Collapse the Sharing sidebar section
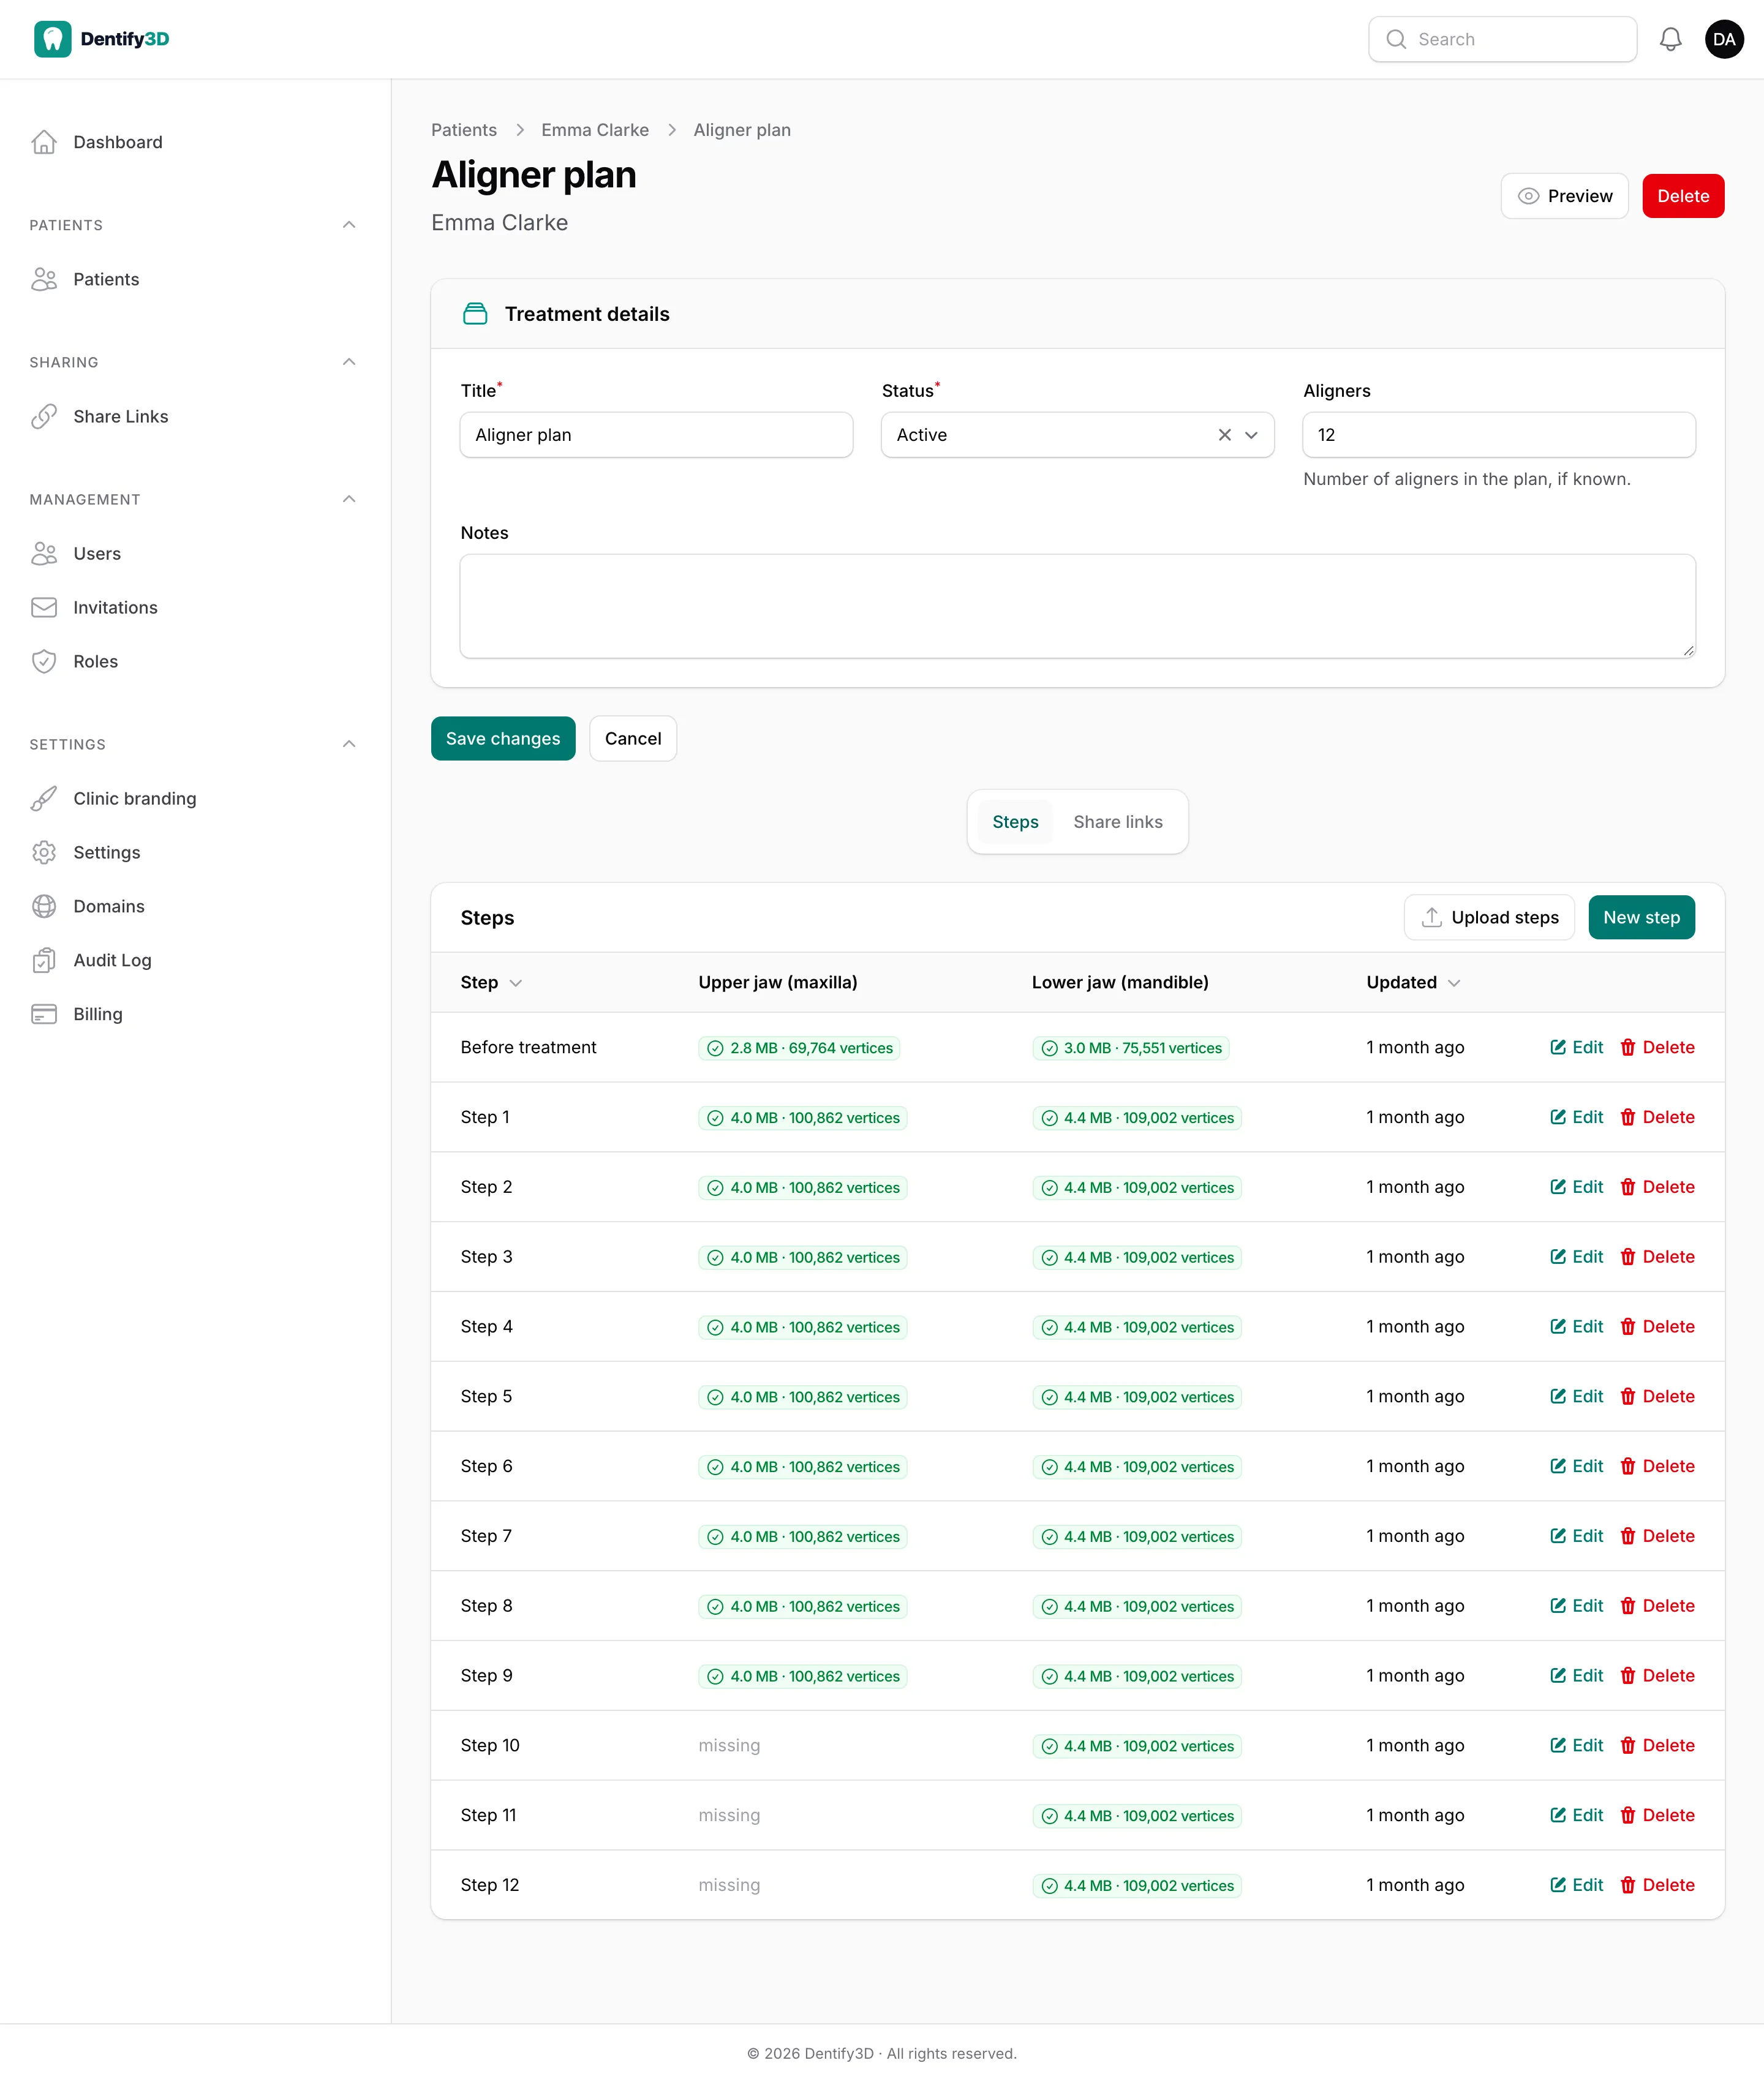Viewport: 1764px width, 2082px height. tap(349, 362)
